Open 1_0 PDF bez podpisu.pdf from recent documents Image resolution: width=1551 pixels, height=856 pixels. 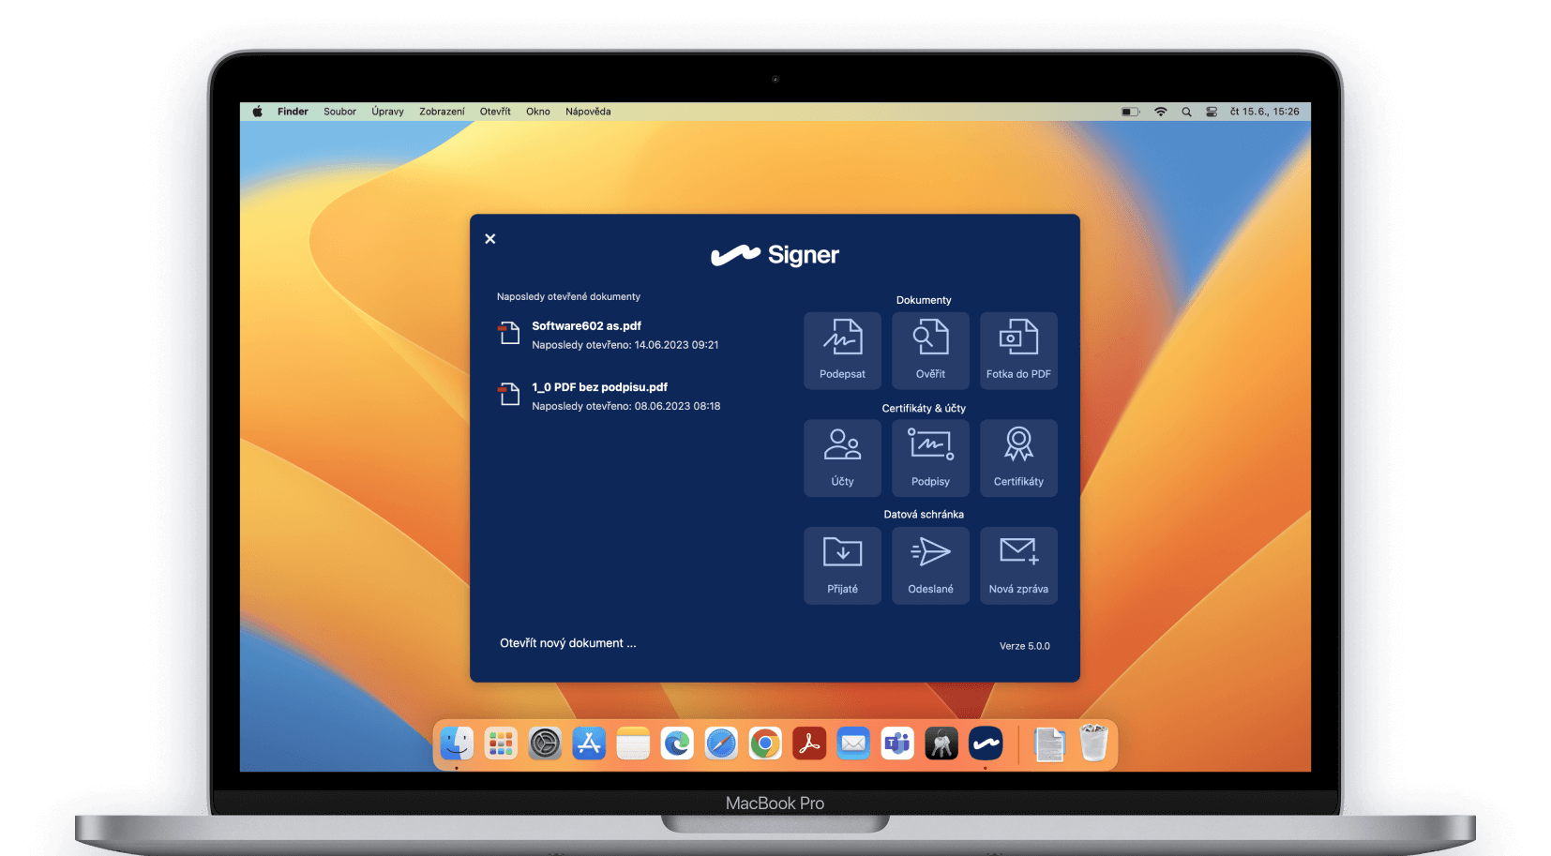599,386
